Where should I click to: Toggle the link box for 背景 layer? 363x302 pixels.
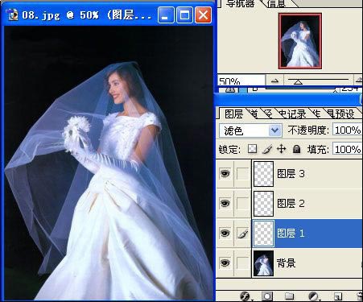(x=243, y=263)
